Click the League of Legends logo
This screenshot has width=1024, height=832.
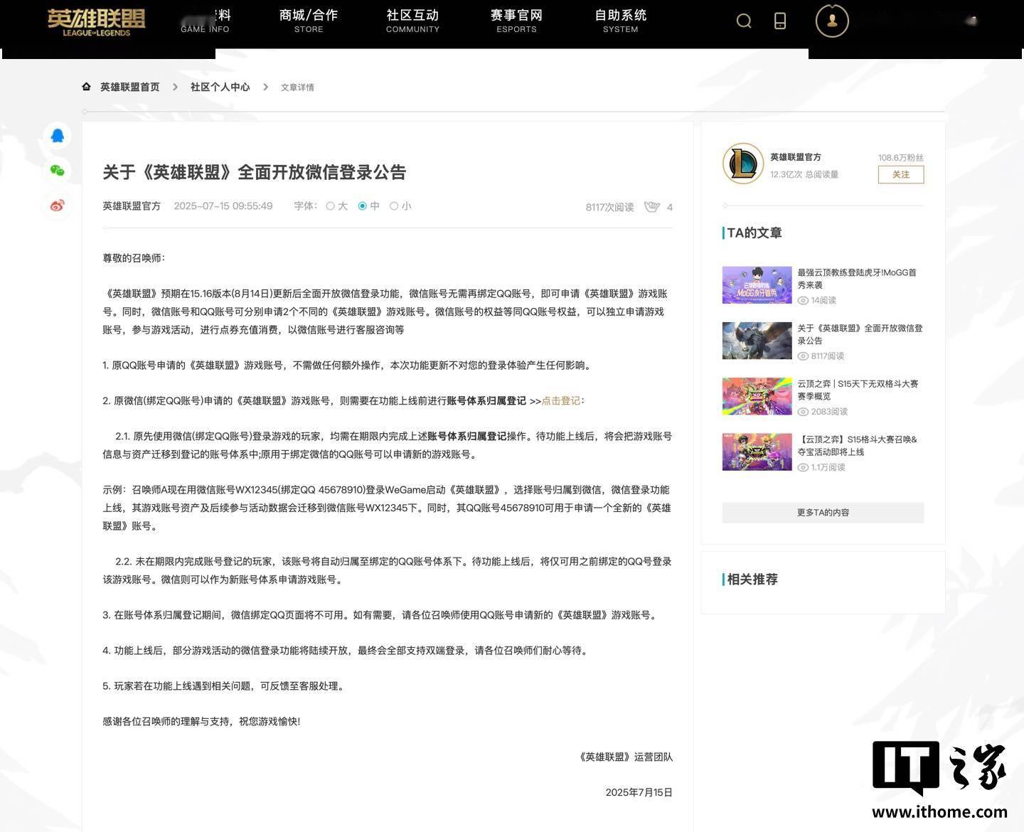(96, 22)
